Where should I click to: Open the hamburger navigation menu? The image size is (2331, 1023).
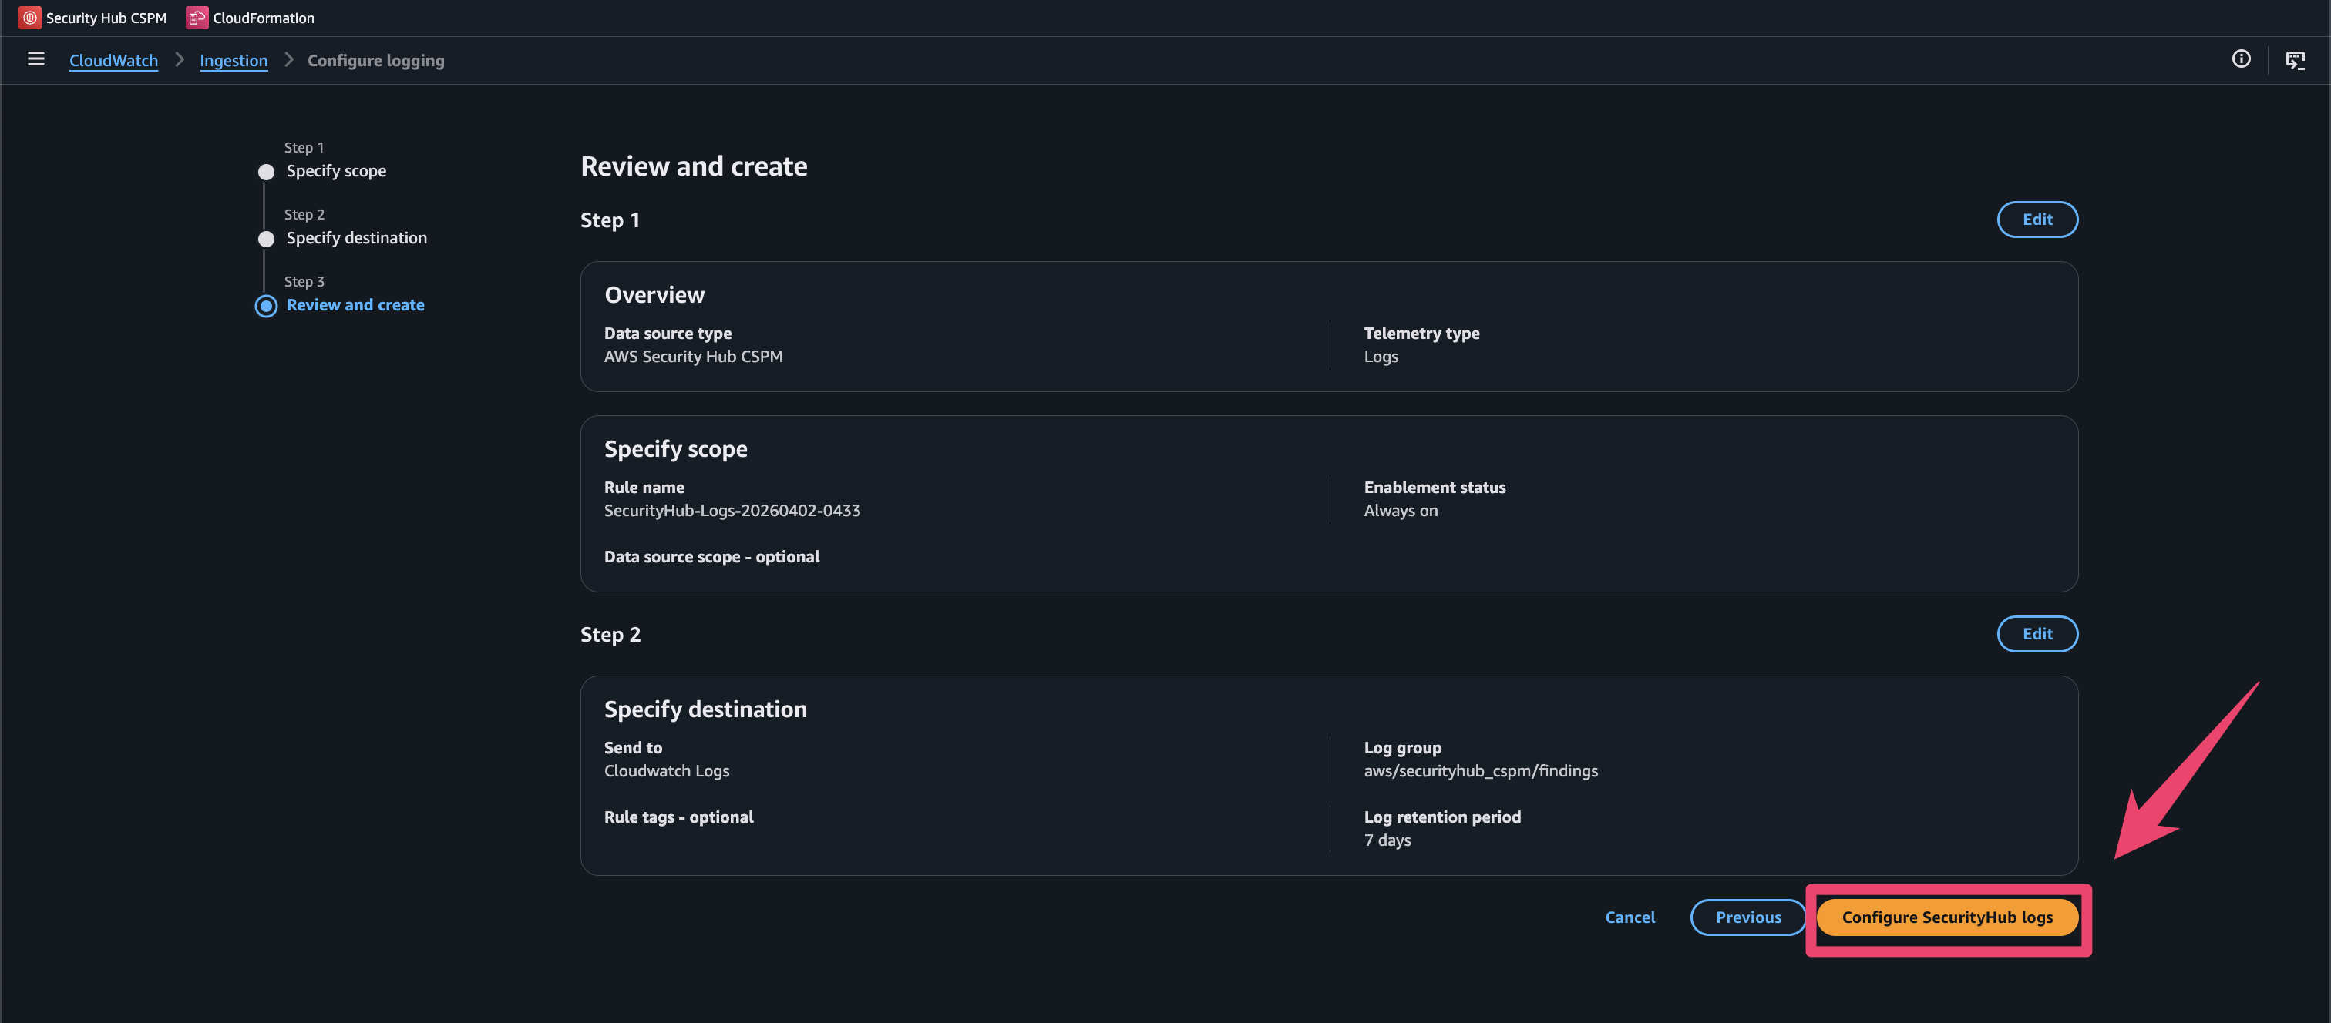(36, 59)
